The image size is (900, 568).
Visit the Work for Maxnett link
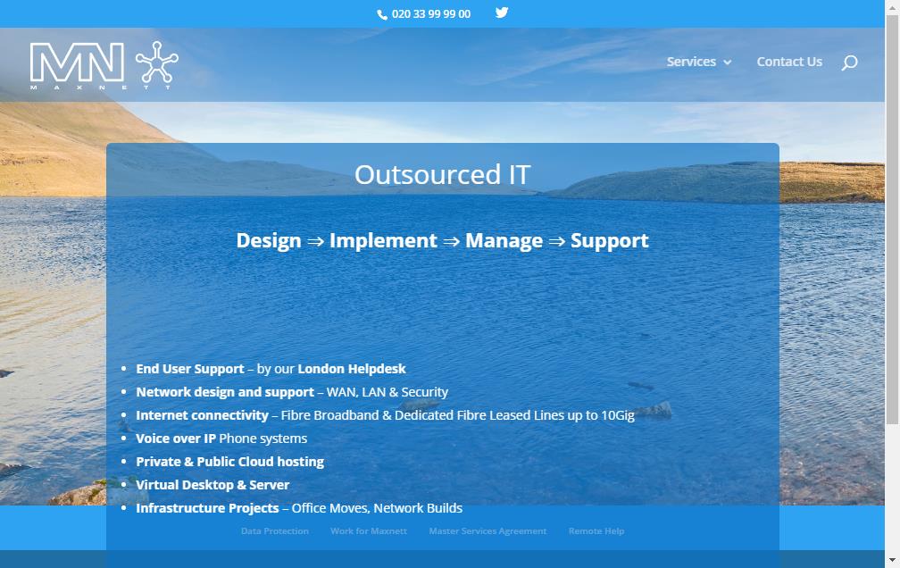368,530
